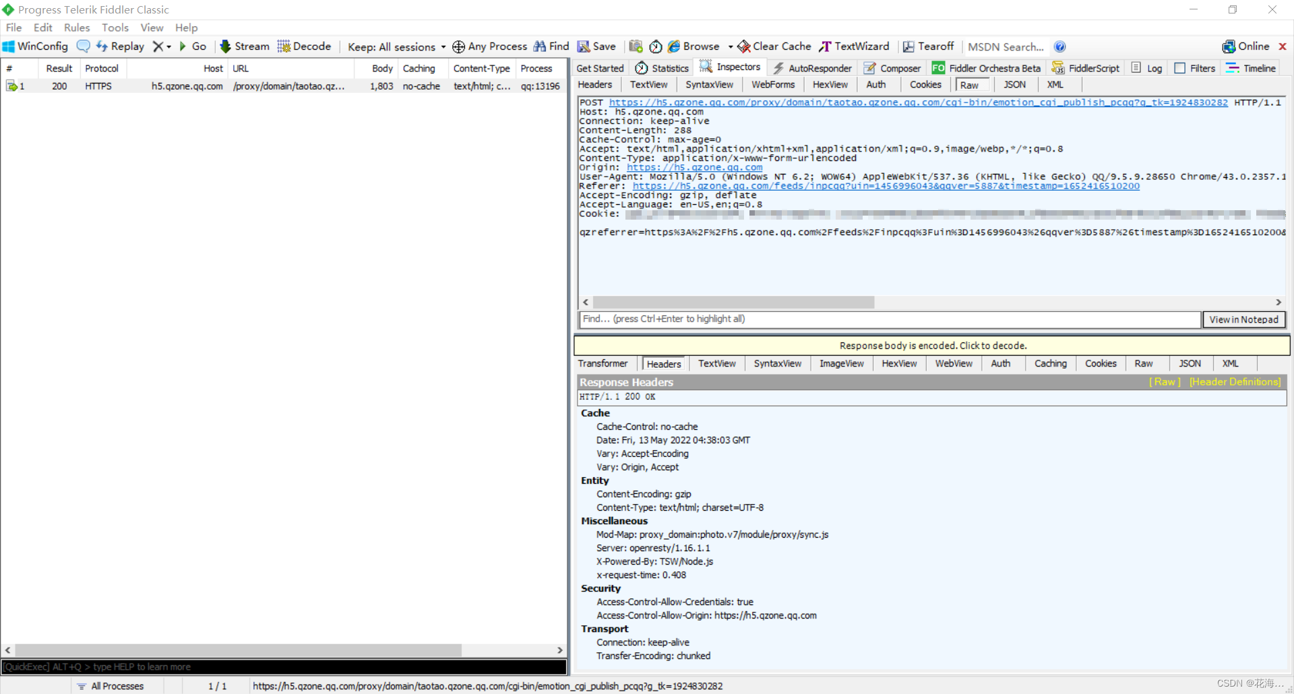Viewport: 1294px width, 694px height.
Task: Click the [Raw] link in Response Headers
Action: click(1165, 382)
